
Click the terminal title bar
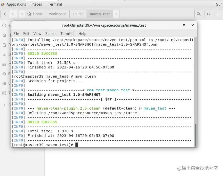104,25
